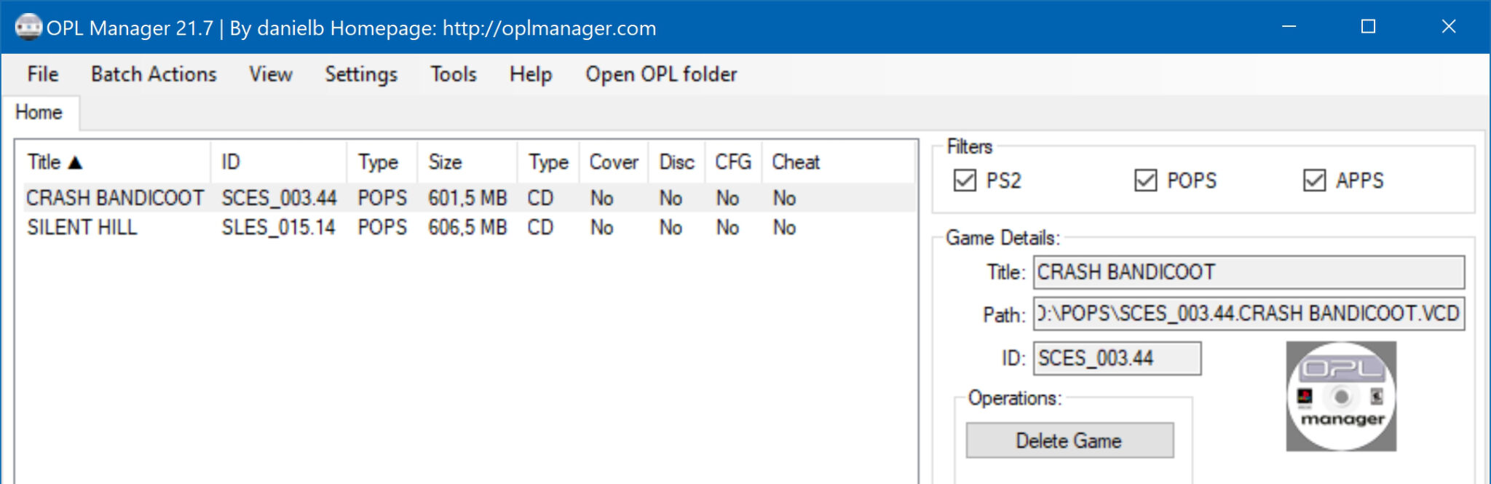The image size is (1491, 484).
Task: Open the Batch Actions menu
Action: tap(154, 74)
